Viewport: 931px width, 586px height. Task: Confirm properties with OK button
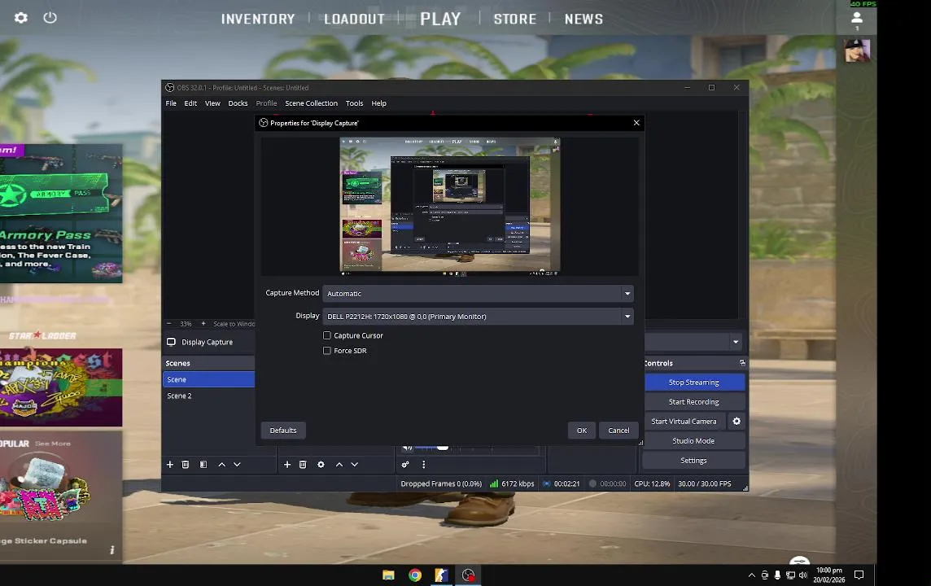582,431
